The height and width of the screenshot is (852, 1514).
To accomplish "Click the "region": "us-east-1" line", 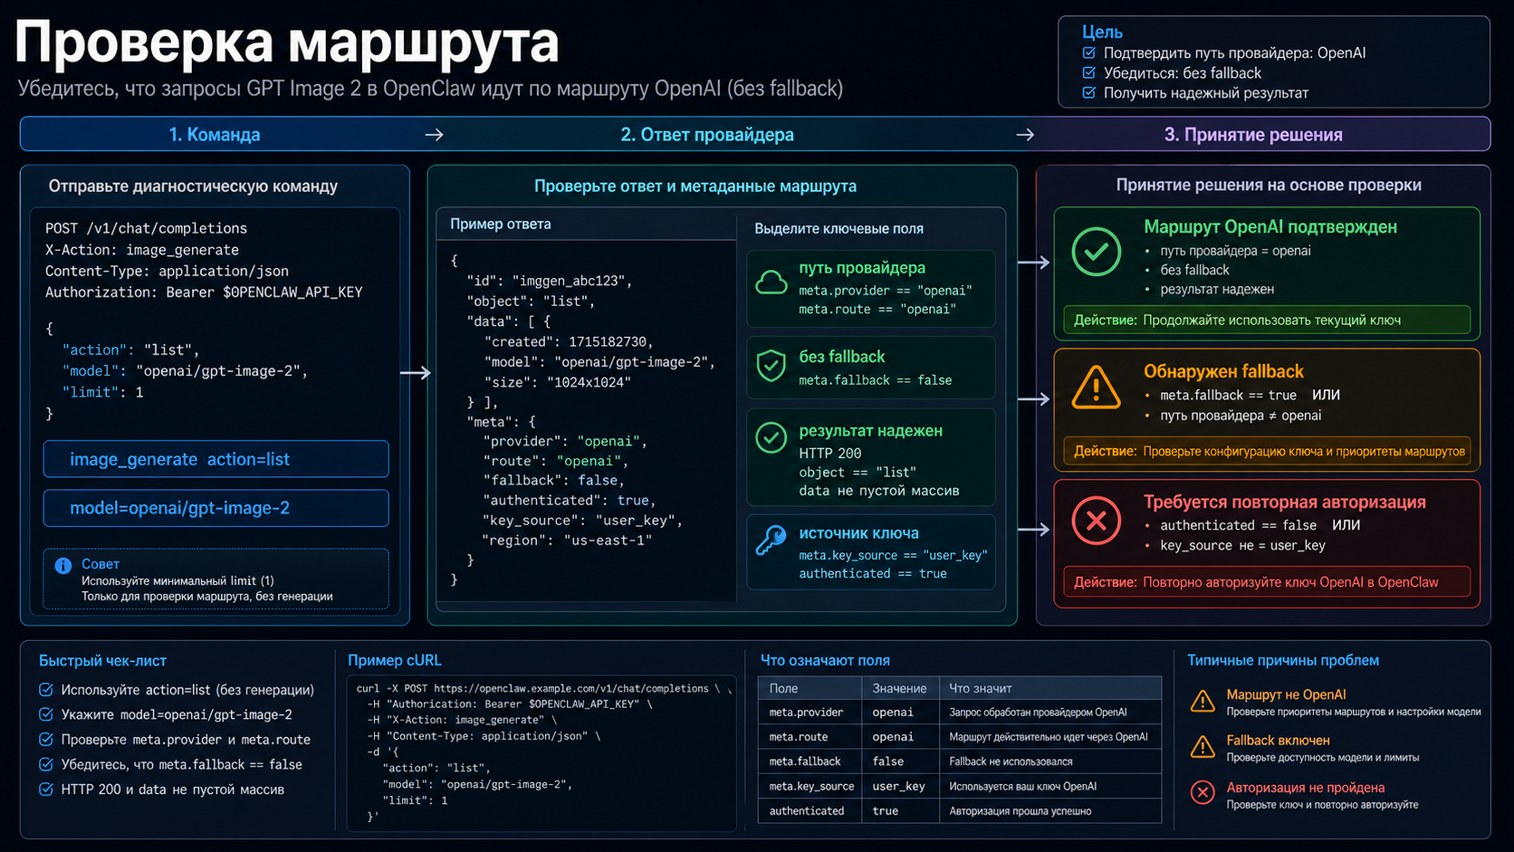I will (x=567, y=541).
